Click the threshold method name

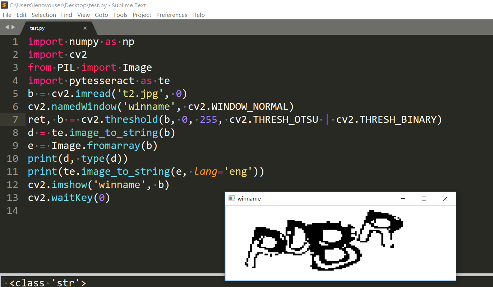[x=132, y=119]
